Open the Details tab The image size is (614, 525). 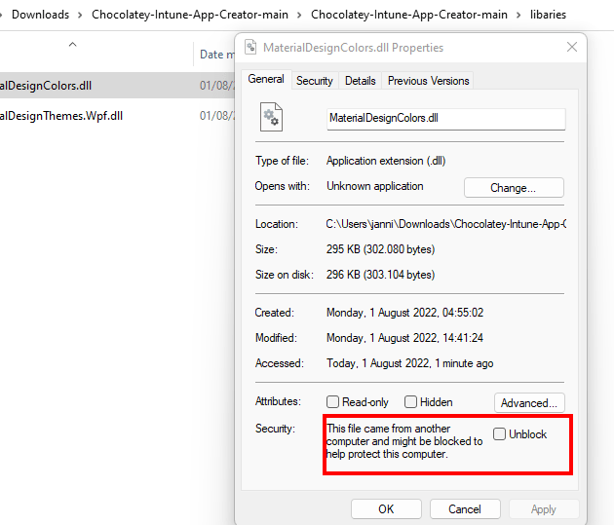[x=360, y=81]
